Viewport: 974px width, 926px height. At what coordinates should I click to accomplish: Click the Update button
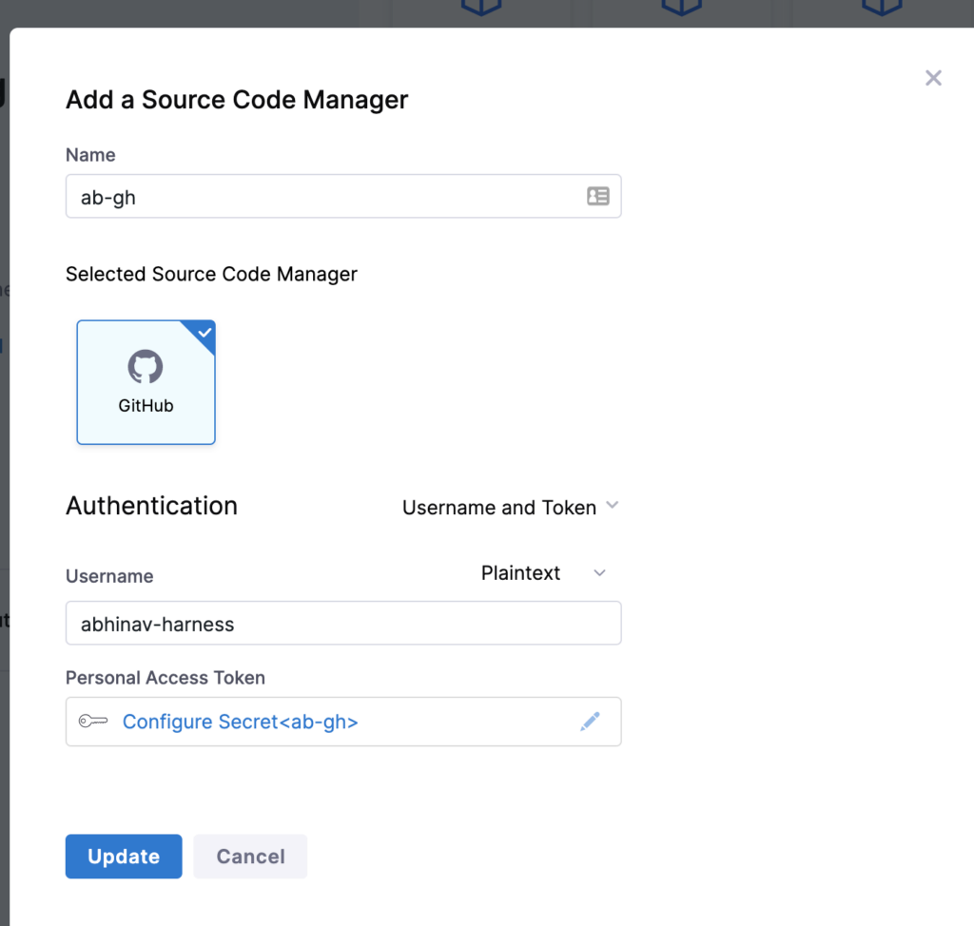[124, 857]
